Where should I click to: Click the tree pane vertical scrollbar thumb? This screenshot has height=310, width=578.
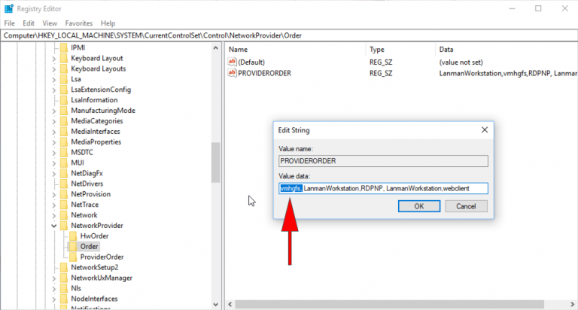pyautogui.click(x=216, y=163)
